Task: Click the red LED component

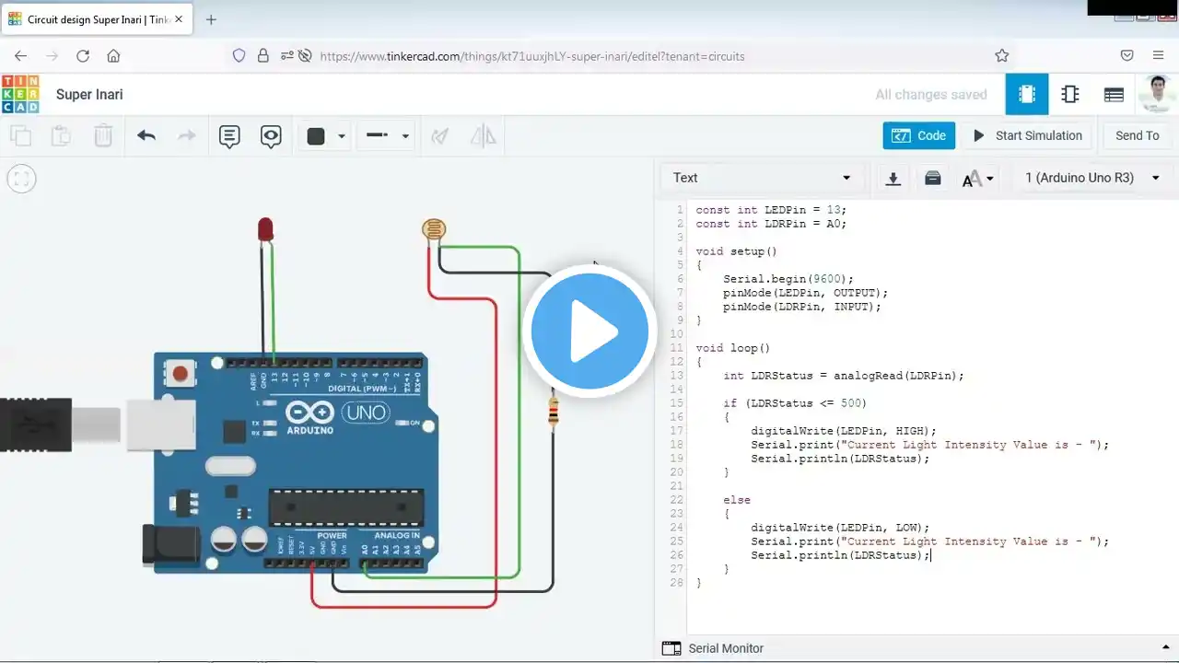Action: (265, 230)
